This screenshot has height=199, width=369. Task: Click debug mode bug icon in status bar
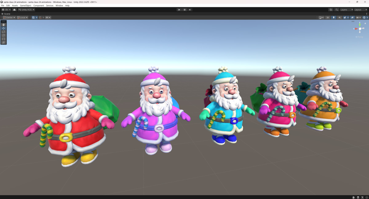click(x=353, y=197)
